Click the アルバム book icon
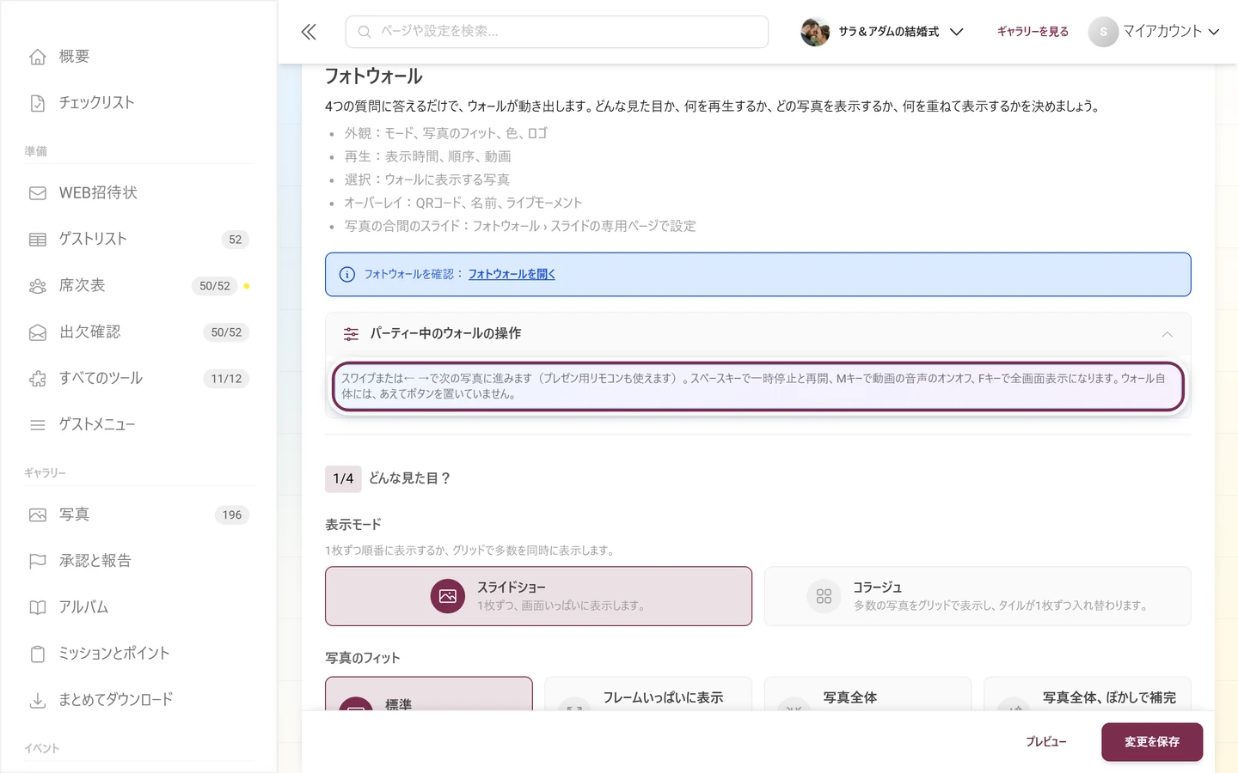The width and height of the screenshot is (1238, 773). tap(38, 608)
